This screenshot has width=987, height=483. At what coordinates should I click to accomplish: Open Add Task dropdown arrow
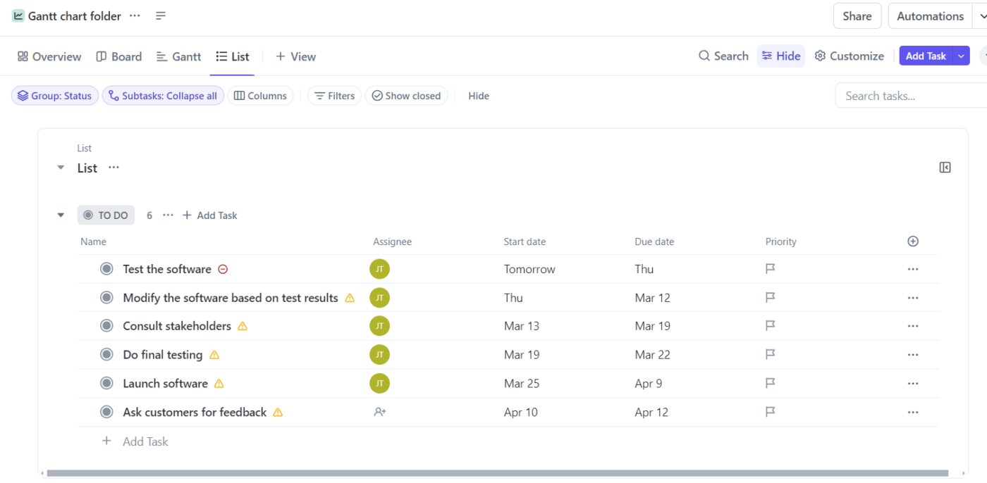962,56
